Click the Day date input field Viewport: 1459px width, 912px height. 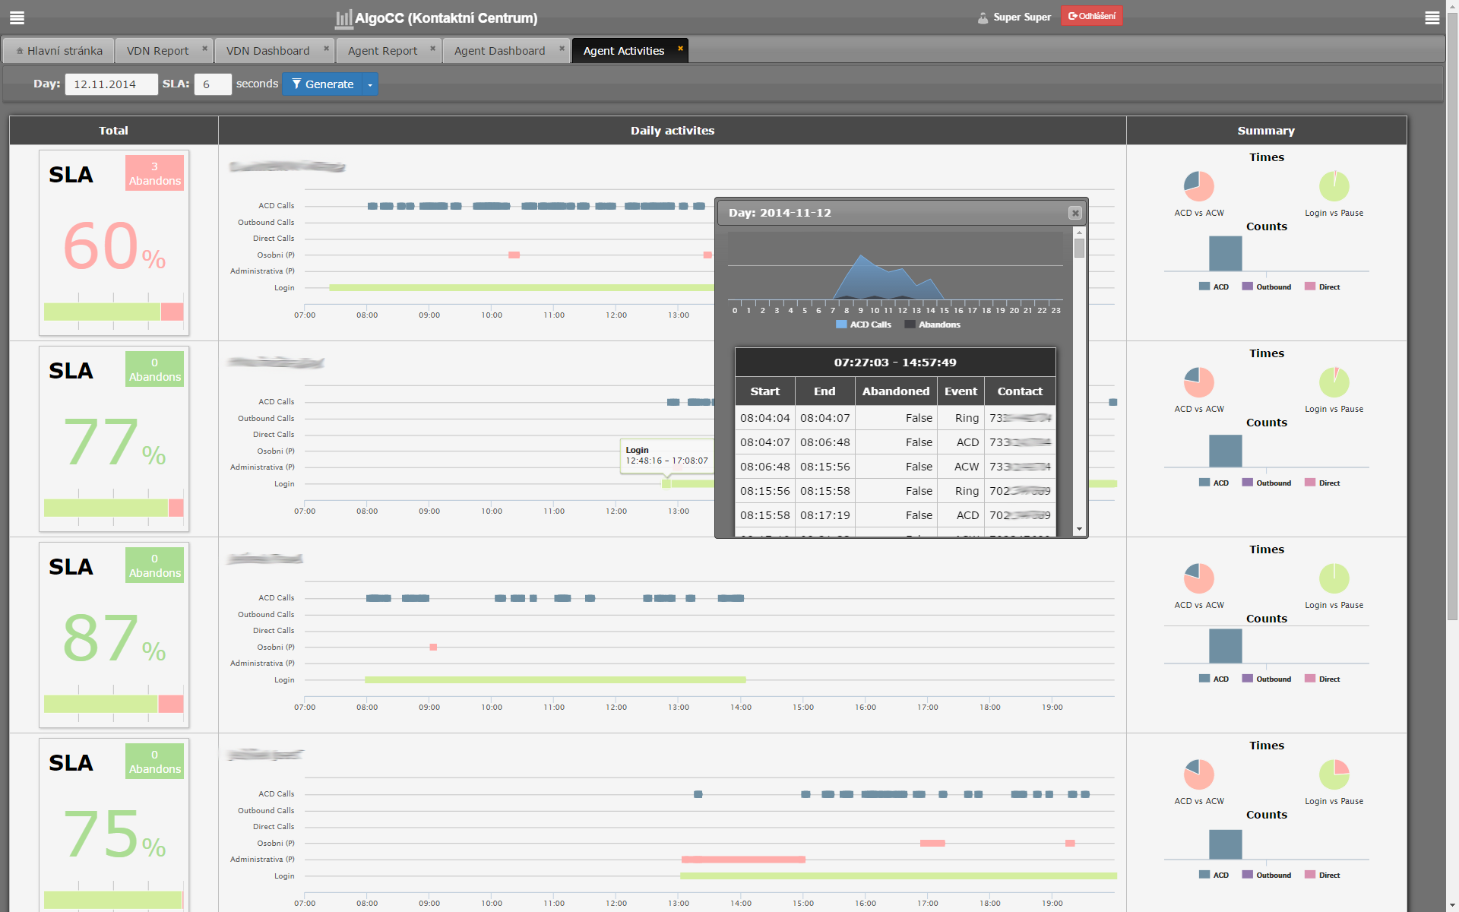pos(111,84)
